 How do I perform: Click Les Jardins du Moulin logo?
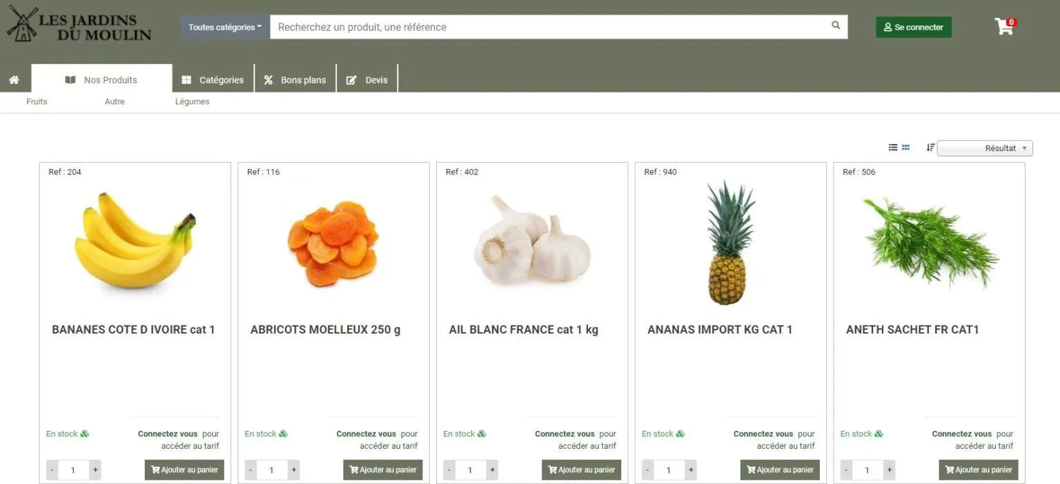(79, 25)
